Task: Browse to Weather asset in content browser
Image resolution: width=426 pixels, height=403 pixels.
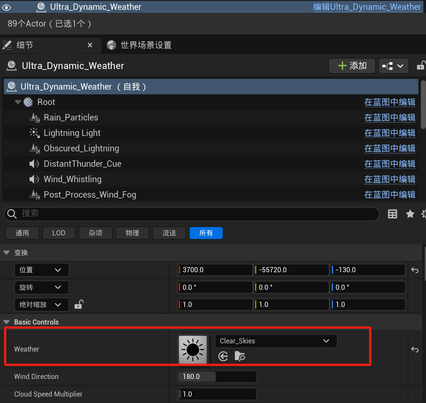Action: tap(240, 356)
